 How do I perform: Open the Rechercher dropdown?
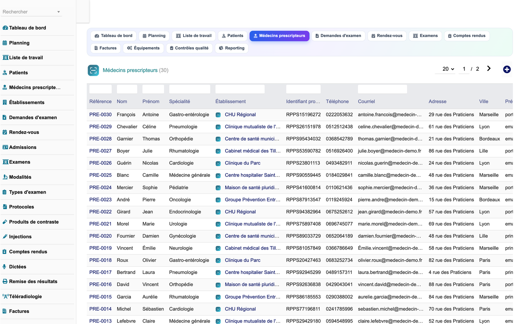point(31,12)
